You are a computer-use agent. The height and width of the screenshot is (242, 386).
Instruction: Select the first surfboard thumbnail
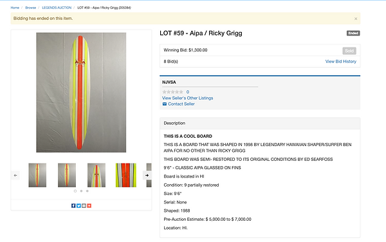(x=37, y=175)
